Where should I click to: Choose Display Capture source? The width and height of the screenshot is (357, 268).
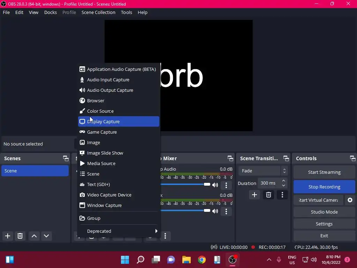pos(119,121)
